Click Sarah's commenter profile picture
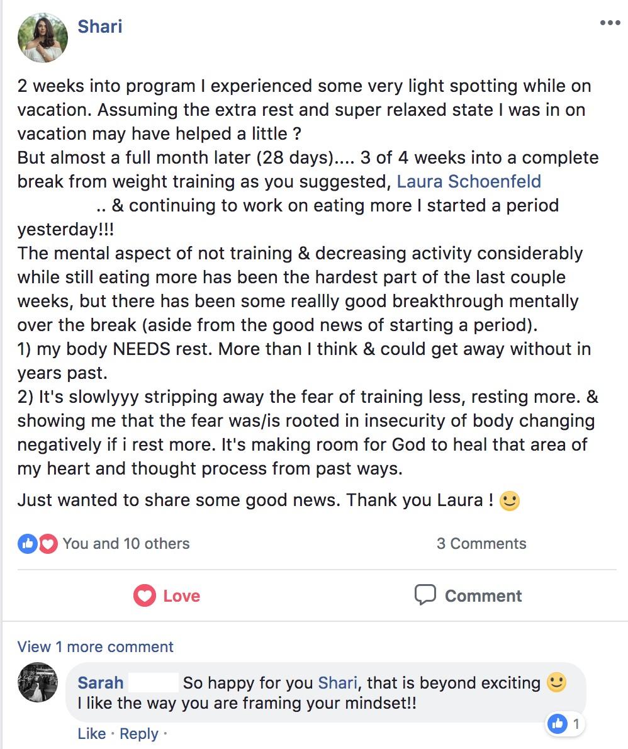The height and width of the screenshot is (749, 628). tap(38, 682)
